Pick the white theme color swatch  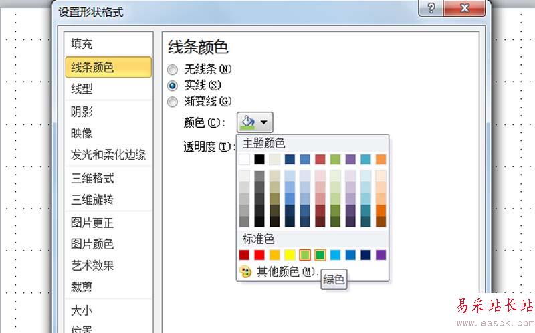[244, 159]
